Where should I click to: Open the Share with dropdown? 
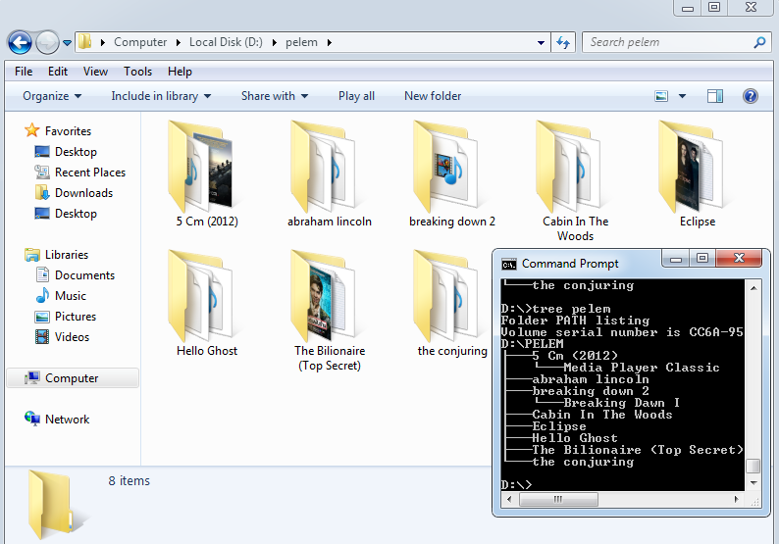click(275, 96)
